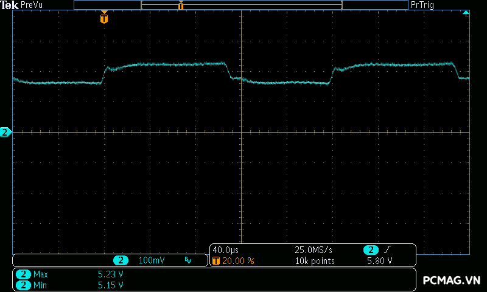Click the rising edge trigger slope icon

(x=388, y=250)
